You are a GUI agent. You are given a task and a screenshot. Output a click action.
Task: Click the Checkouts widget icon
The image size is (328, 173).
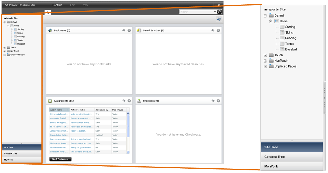point(139,101)
